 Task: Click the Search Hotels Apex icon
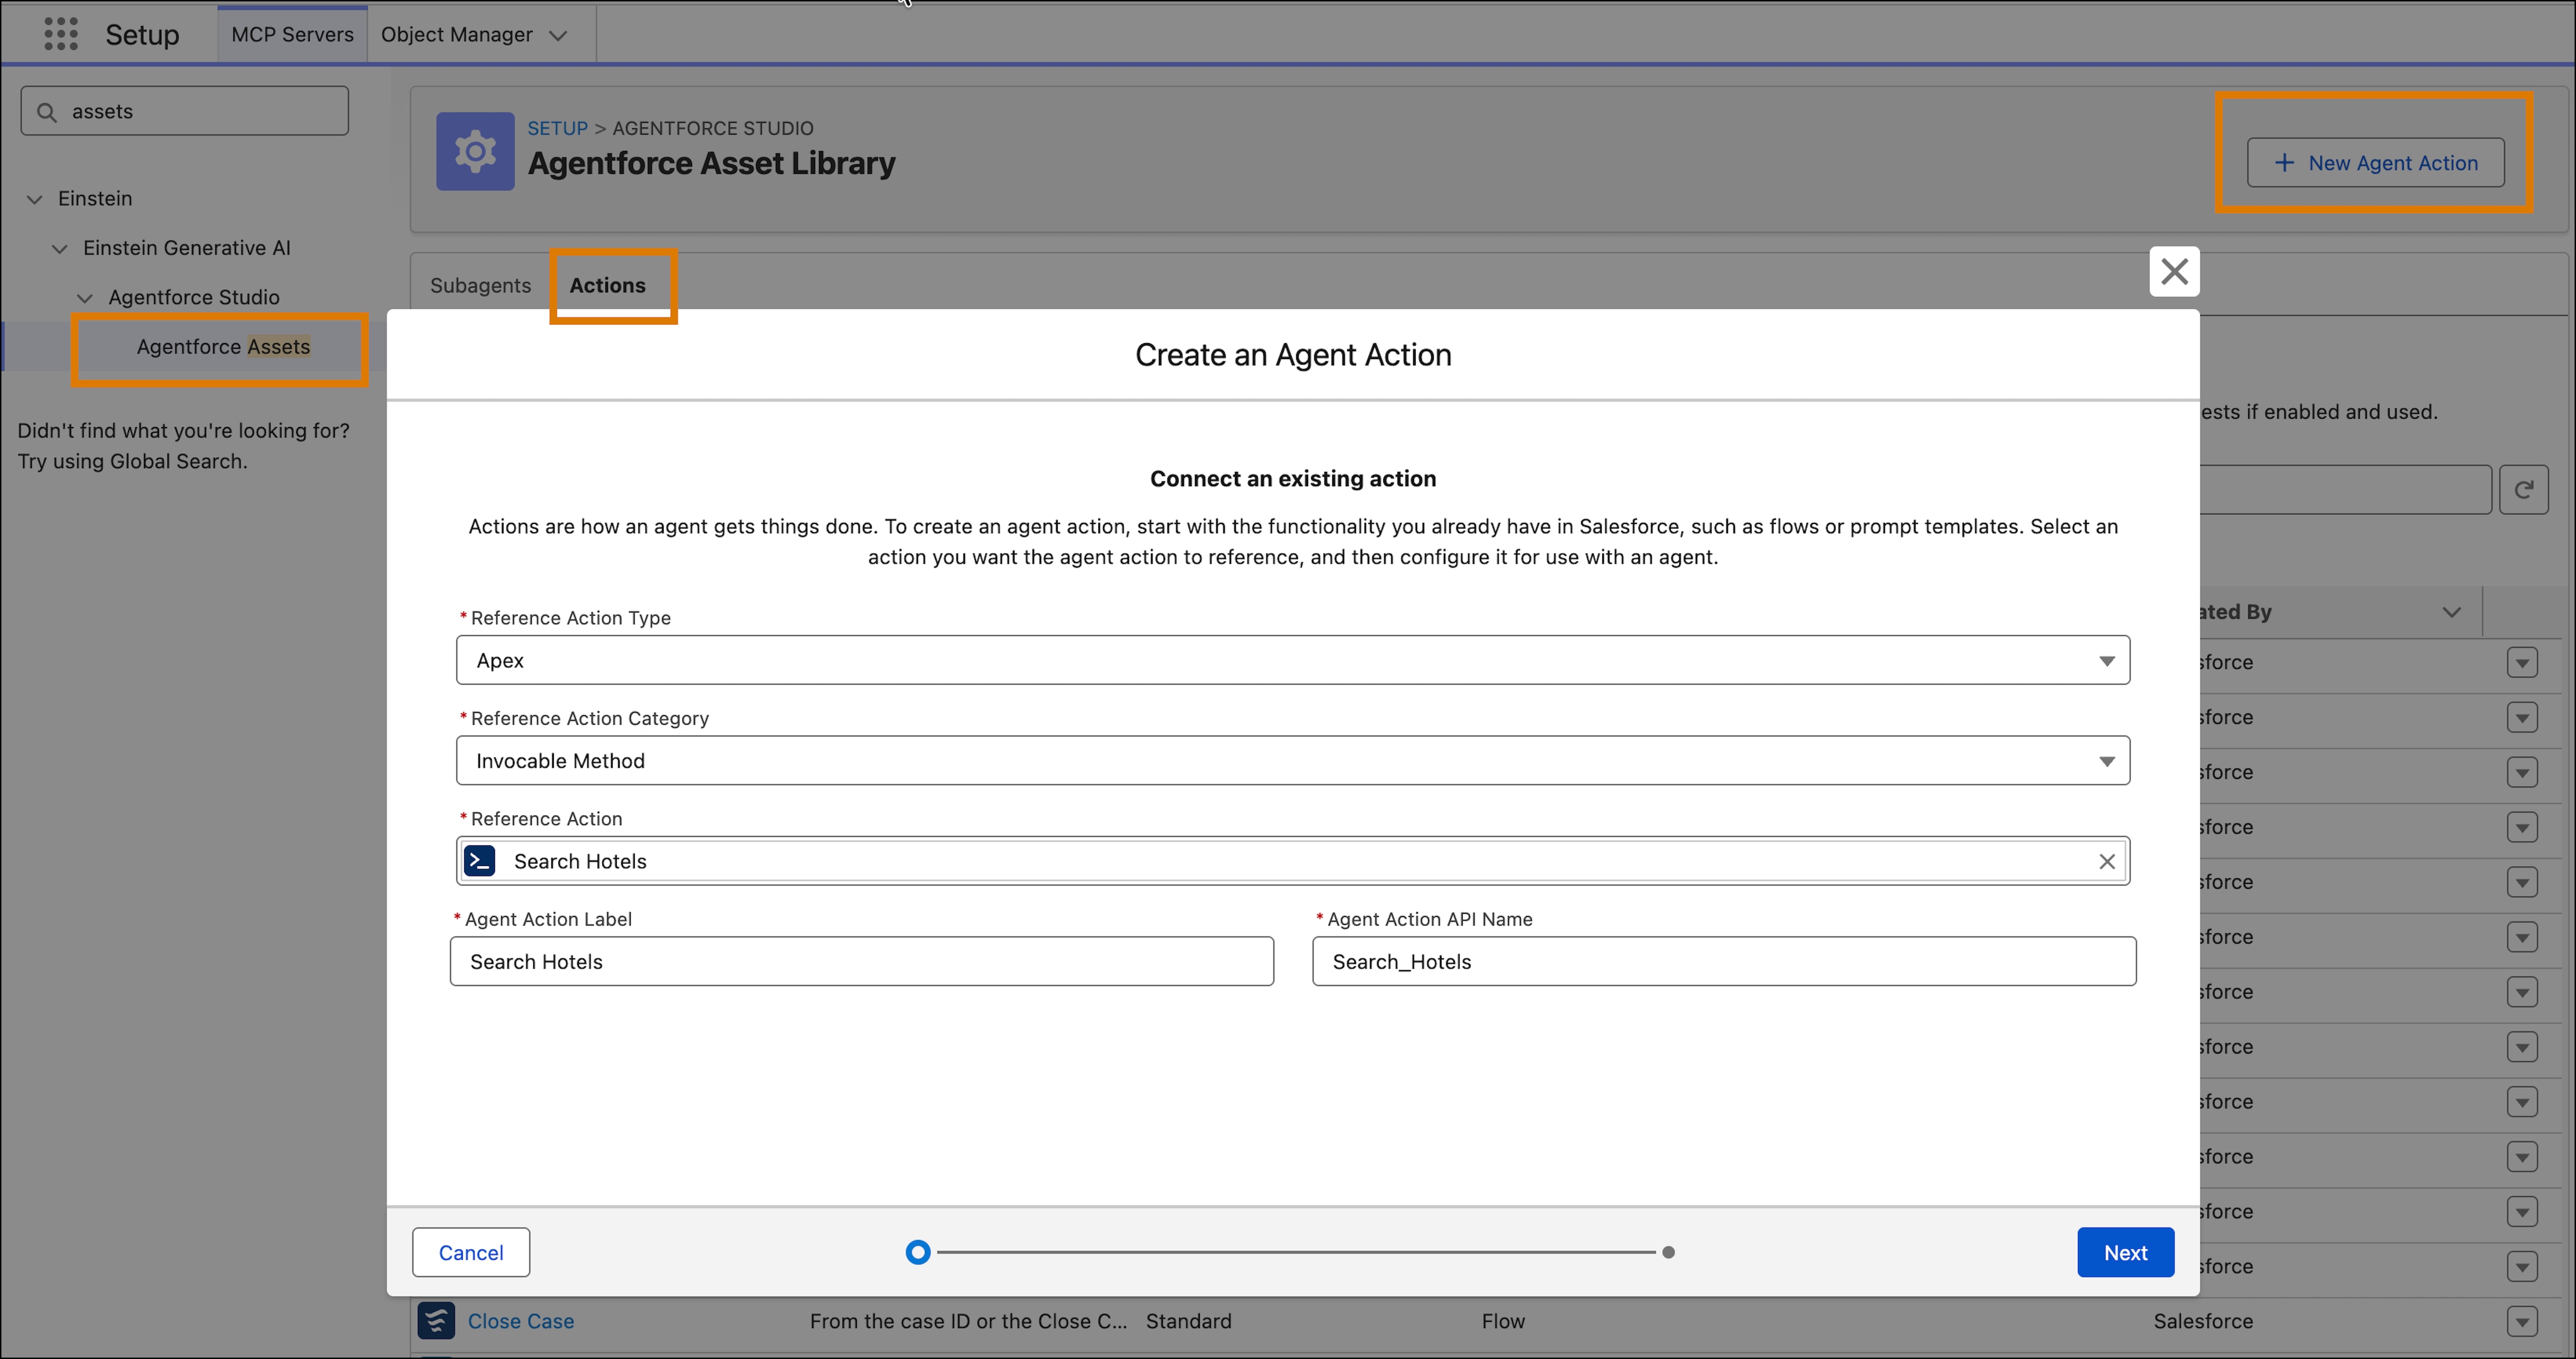(x=480, y=861)
